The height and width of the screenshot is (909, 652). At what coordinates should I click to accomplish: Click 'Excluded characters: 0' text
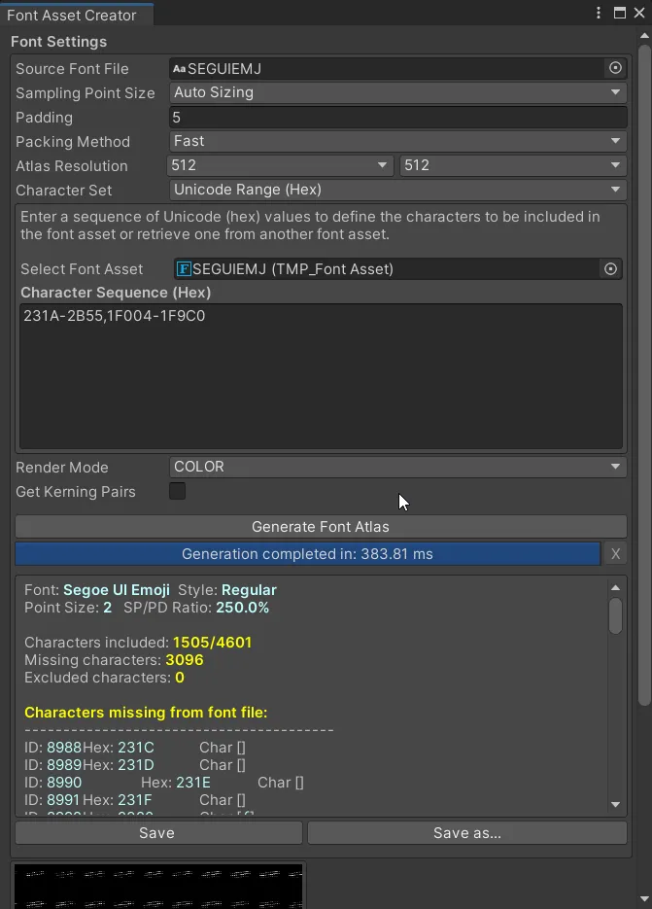point(104,677)
